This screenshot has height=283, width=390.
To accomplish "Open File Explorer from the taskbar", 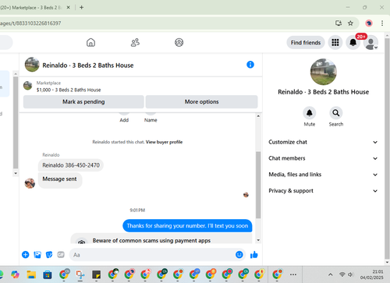I will tap(31, 274).
